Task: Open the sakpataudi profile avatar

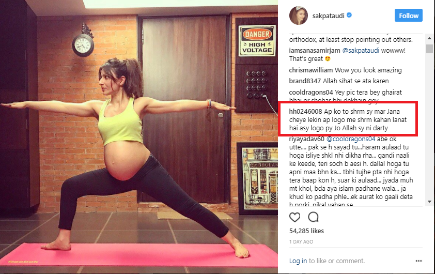Action: point(299,16)
